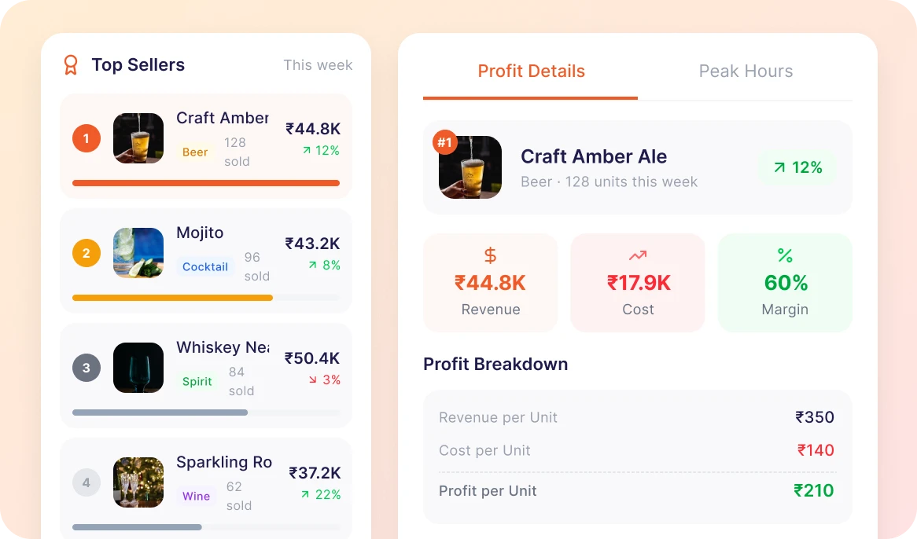The image size is (917, 539).
Task: Click the rank 1 orange badge
Action: point(87,139)
